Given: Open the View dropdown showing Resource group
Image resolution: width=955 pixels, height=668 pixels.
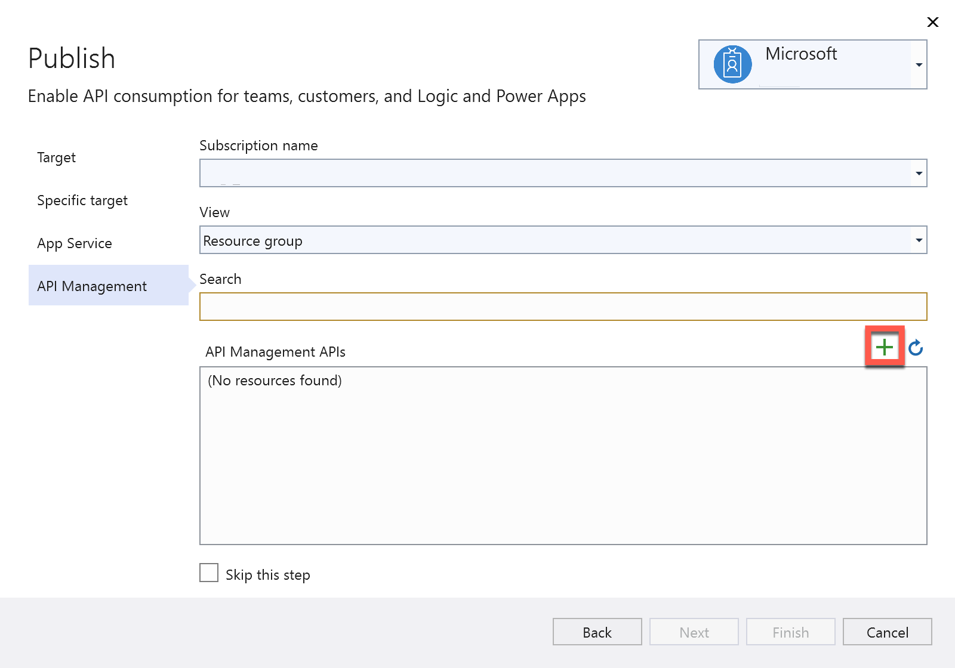Looking at the screenshot, I should tap(919, 240).
